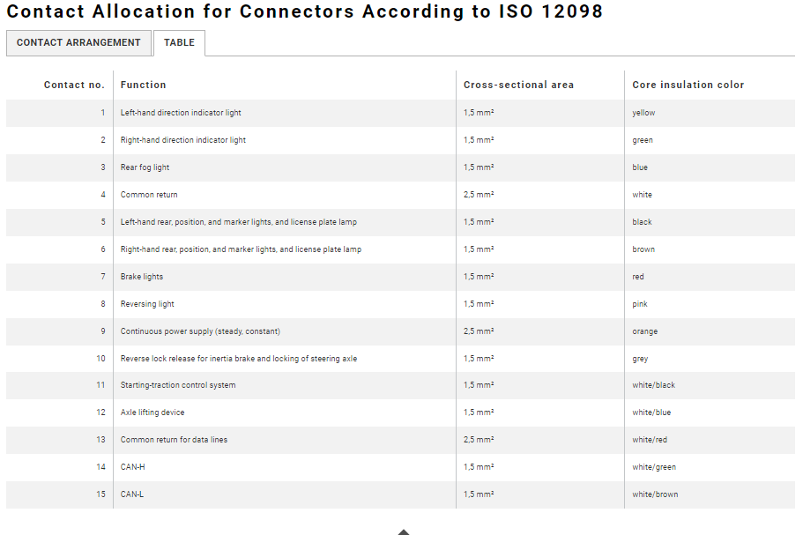
Task: Click the collapse arrow below the table
Action: pyautogui.click(x=403, y=531)
